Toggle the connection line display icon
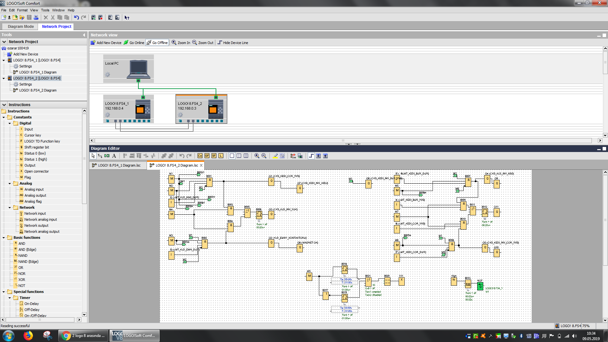 tap(311, 156)
